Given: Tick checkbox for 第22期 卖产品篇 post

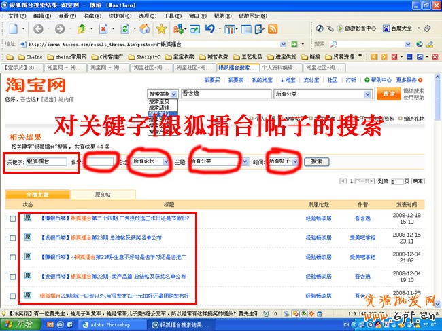Looking at the screenshot, I should coord(13,277).
